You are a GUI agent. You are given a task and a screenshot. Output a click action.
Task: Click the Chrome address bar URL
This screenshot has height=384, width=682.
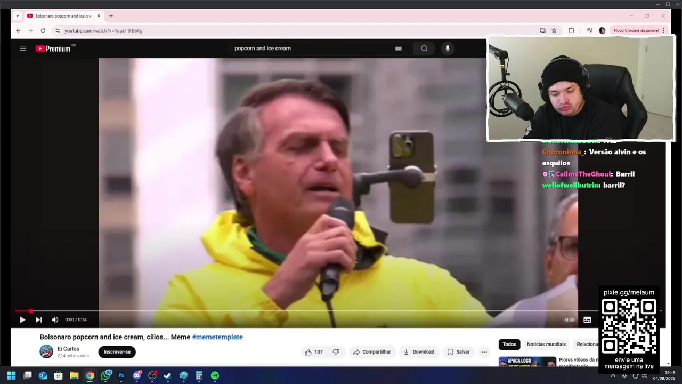103,31
